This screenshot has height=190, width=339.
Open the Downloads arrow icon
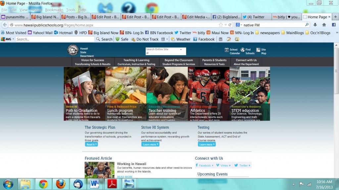pos(315,25)
